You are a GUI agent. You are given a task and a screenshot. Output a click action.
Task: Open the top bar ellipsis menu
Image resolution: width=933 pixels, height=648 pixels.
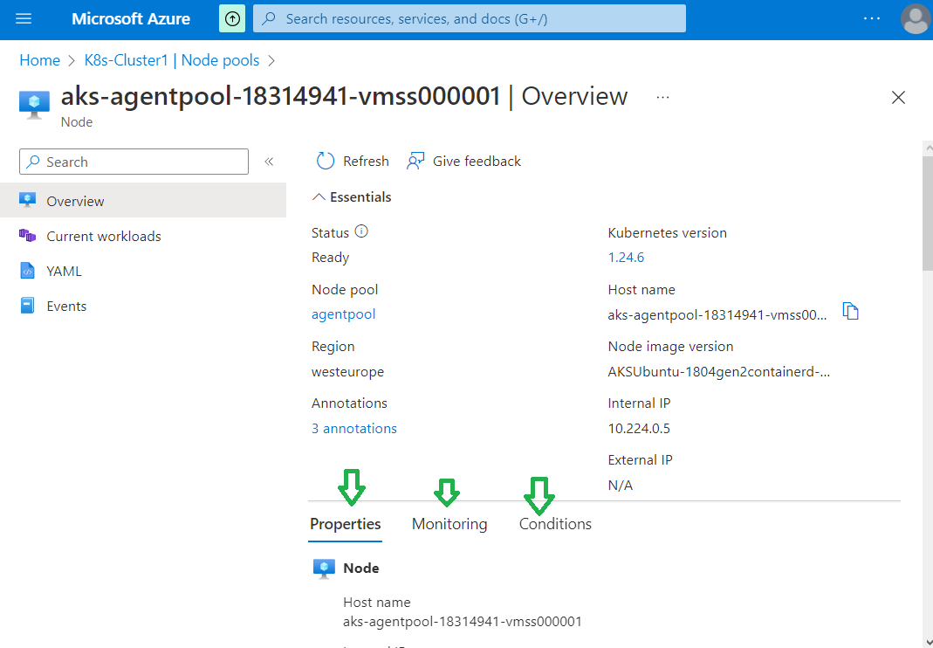click(872, 19)
